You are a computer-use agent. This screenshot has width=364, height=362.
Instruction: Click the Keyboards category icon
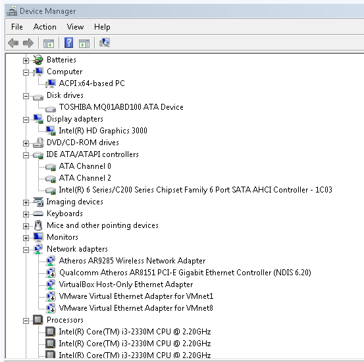click(38, 214)
